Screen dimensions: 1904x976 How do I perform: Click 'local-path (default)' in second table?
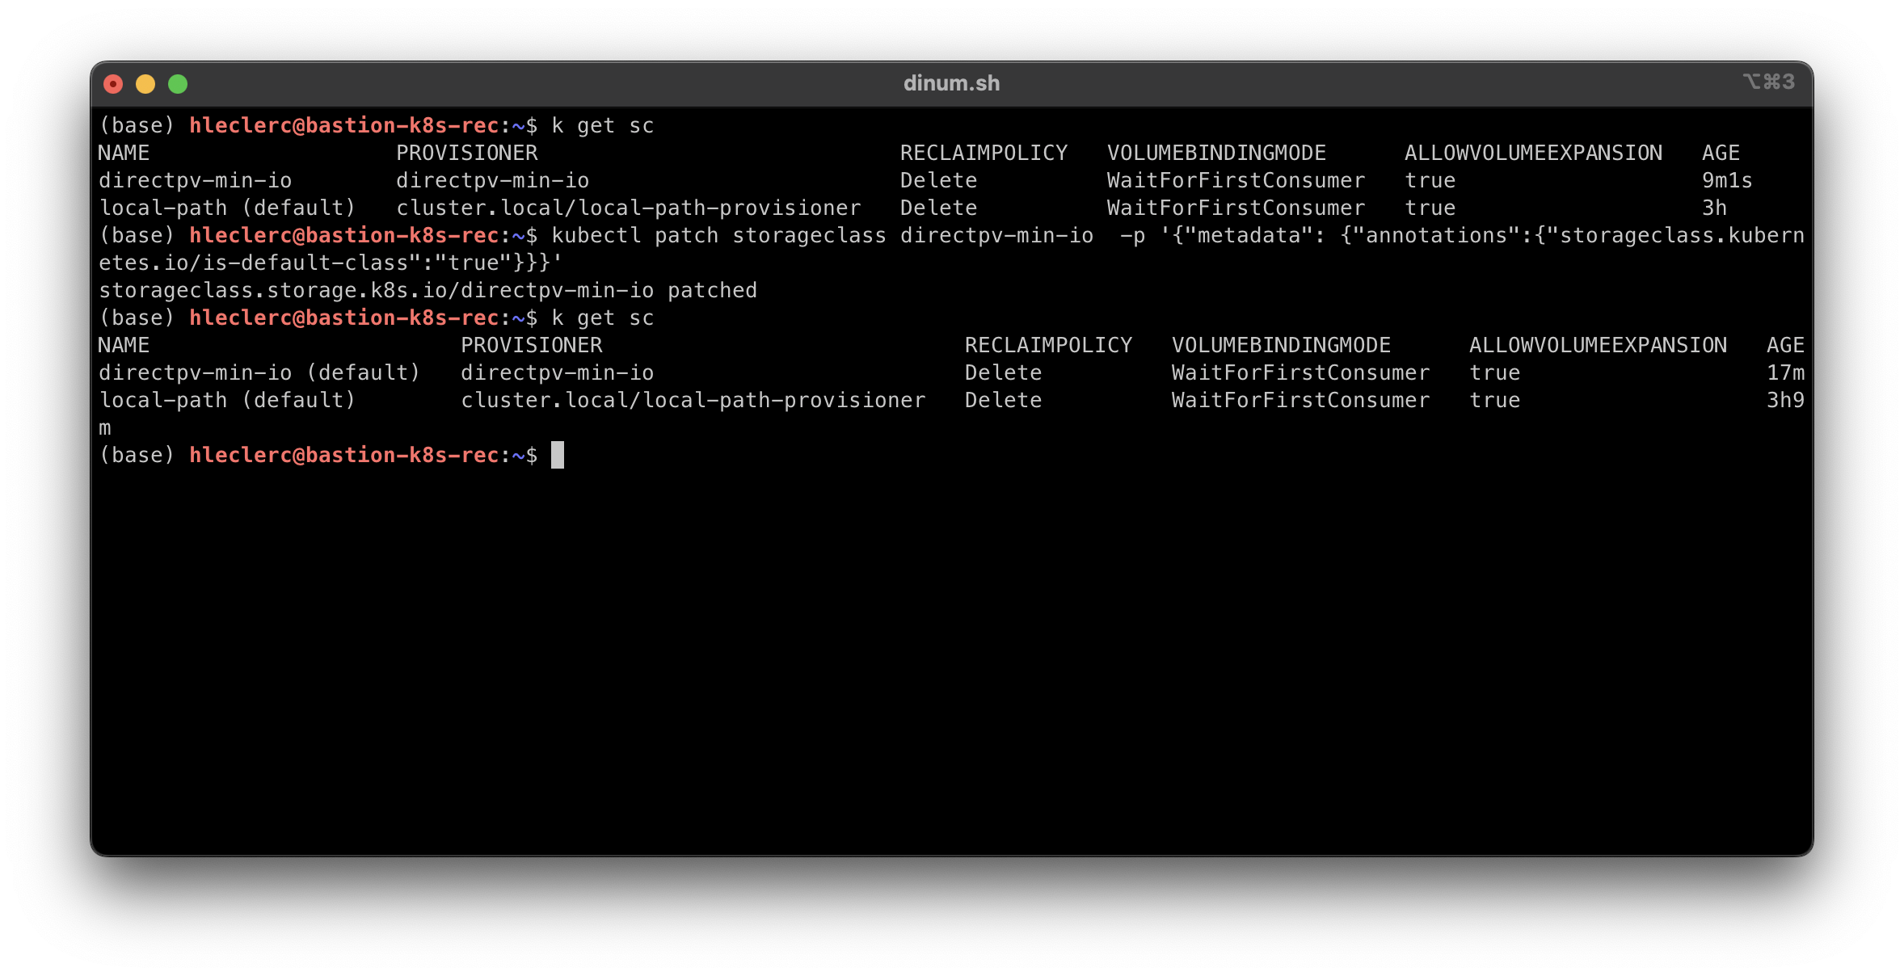227,401
